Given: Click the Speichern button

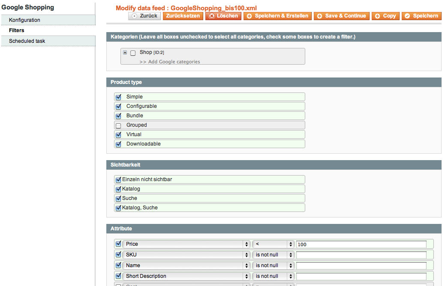Looking at the screenshot, I should point(421,16).
